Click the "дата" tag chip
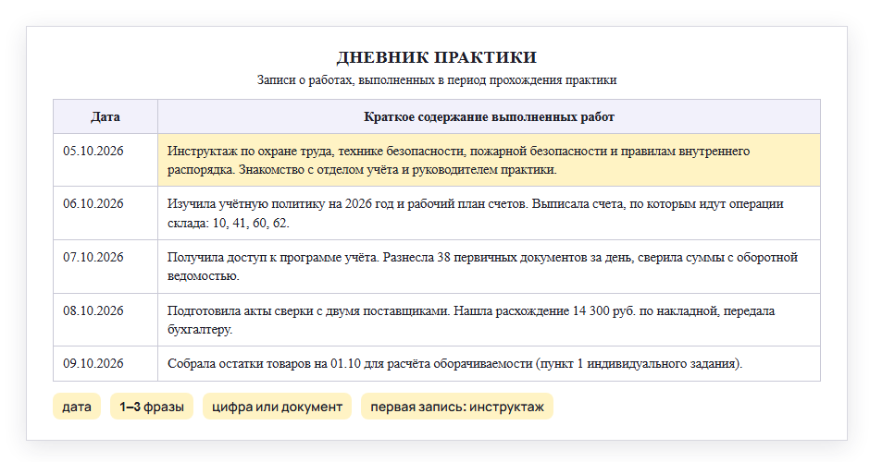 pos(77,407)
